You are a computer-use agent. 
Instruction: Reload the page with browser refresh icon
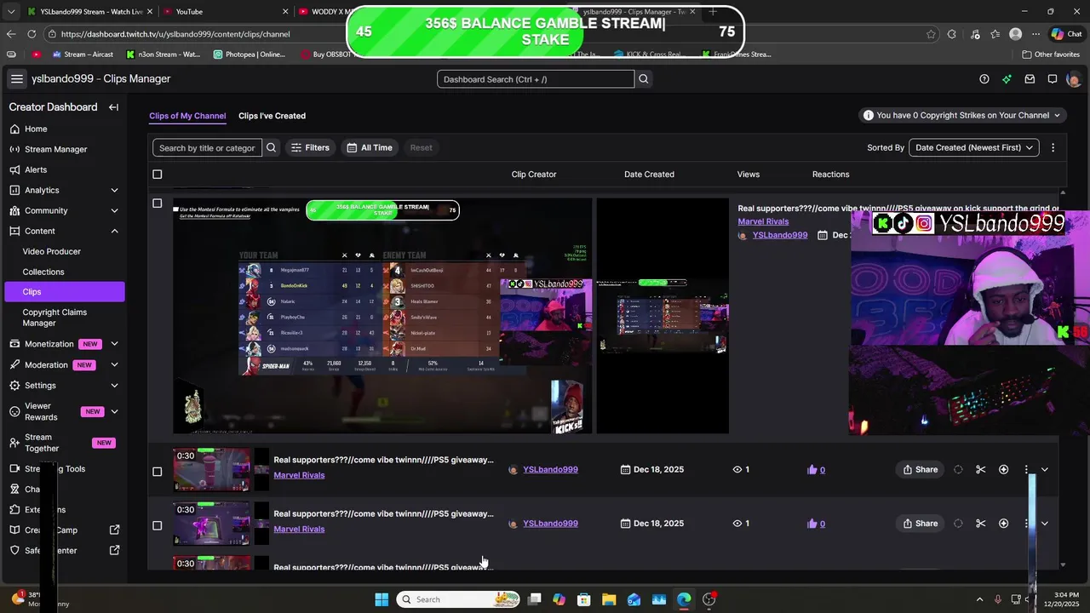click(32, 34)
